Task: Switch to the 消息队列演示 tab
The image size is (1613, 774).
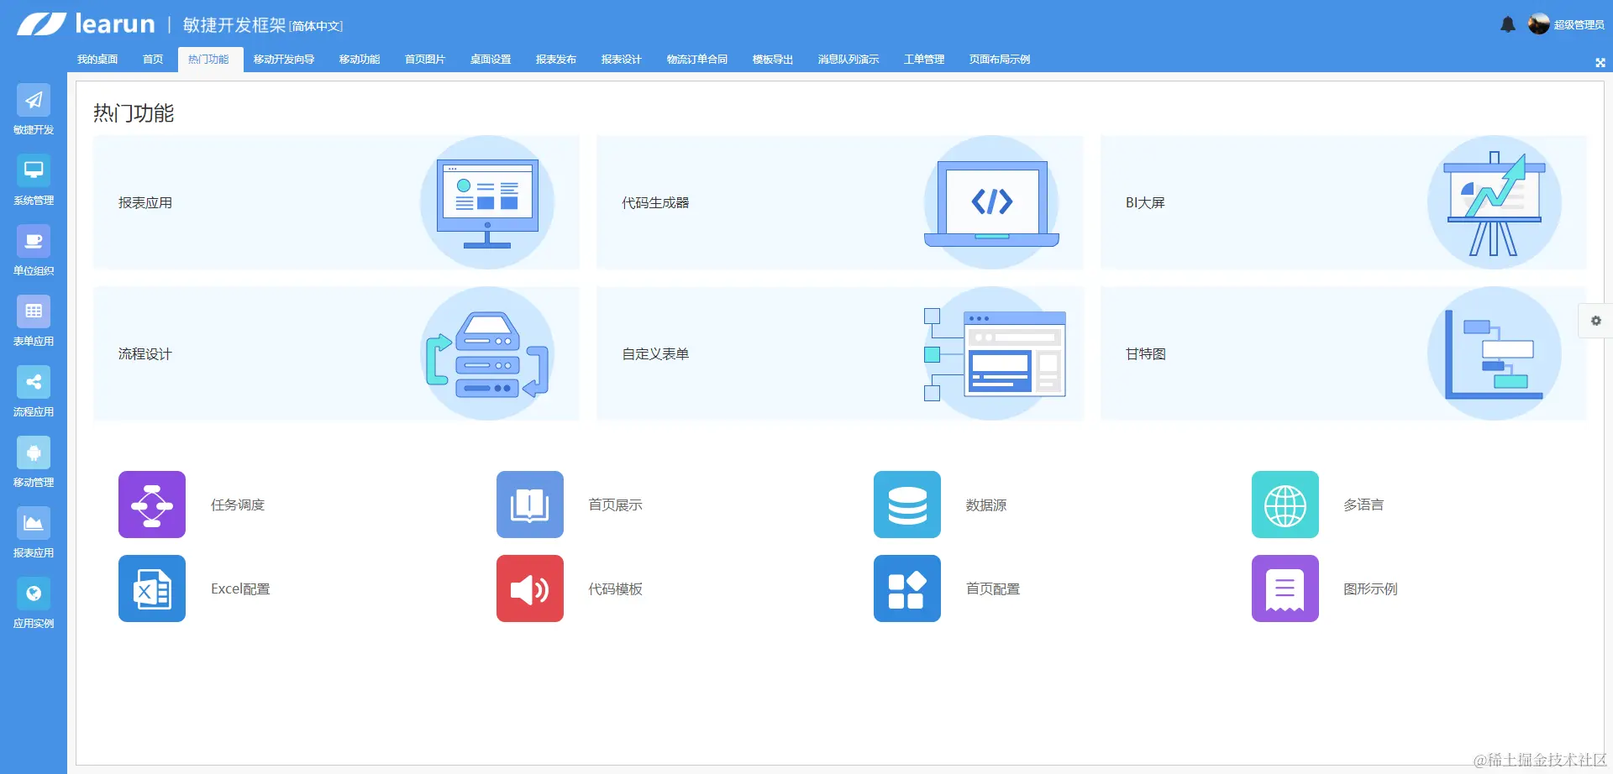Action: pos(849,60)
